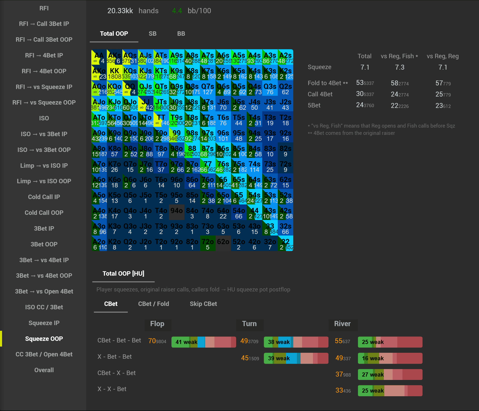Click the 62o grayed hand cell
The width and height of the screenshot is (479, 411).
pos(223,244)
